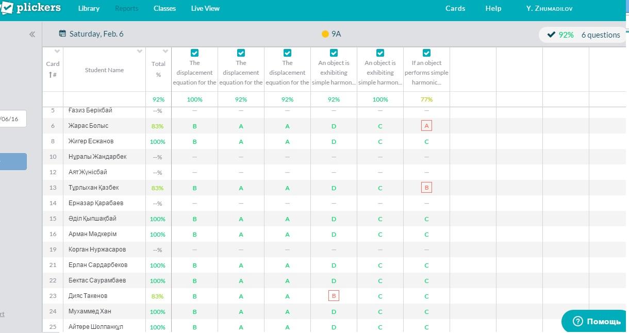The height and width of the screenshot is (333, 629).
Task: Select student Жигер Есжанов
Action: pyautogui.click(x=91, y=141)
